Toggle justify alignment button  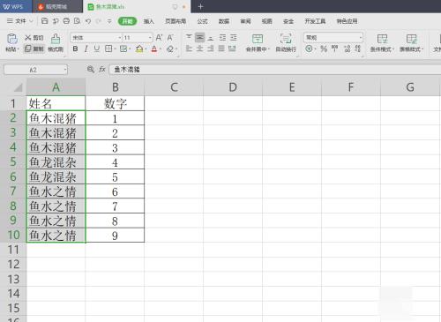(221, 49)
